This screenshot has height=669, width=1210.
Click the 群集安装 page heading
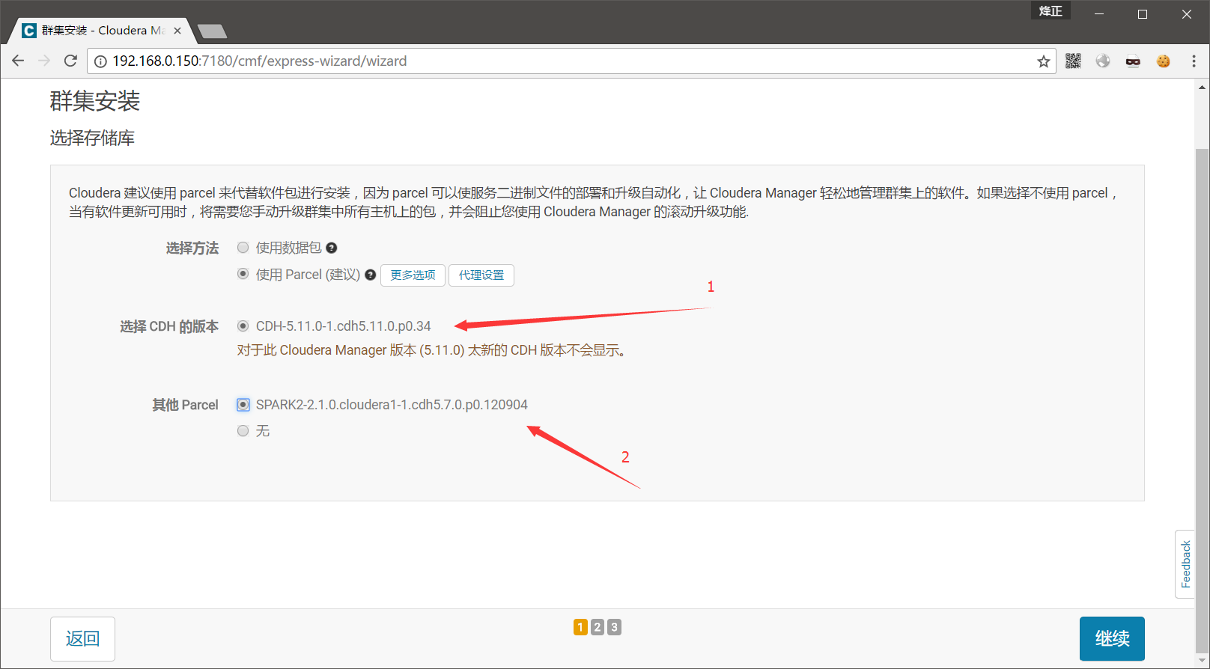tap(95, 101)
